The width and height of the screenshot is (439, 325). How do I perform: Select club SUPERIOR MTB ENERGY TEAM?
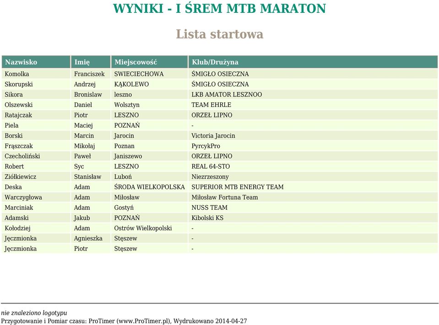tap(238, 187)
